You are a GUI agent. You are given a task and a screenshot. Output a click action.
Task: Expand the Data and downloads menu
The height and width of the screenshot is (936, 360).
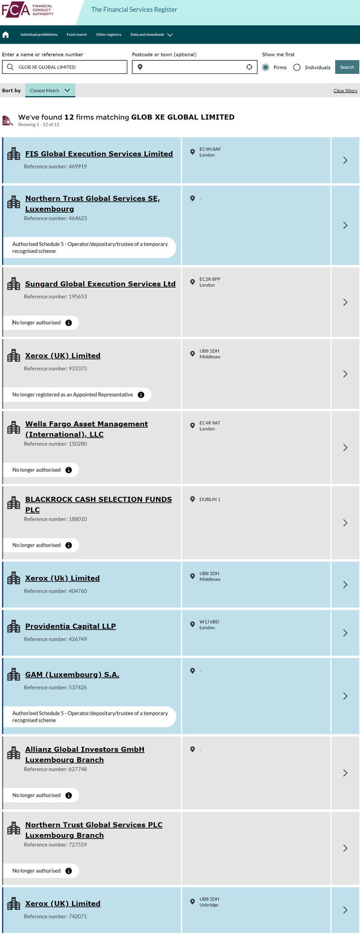(x=152, y=35)
